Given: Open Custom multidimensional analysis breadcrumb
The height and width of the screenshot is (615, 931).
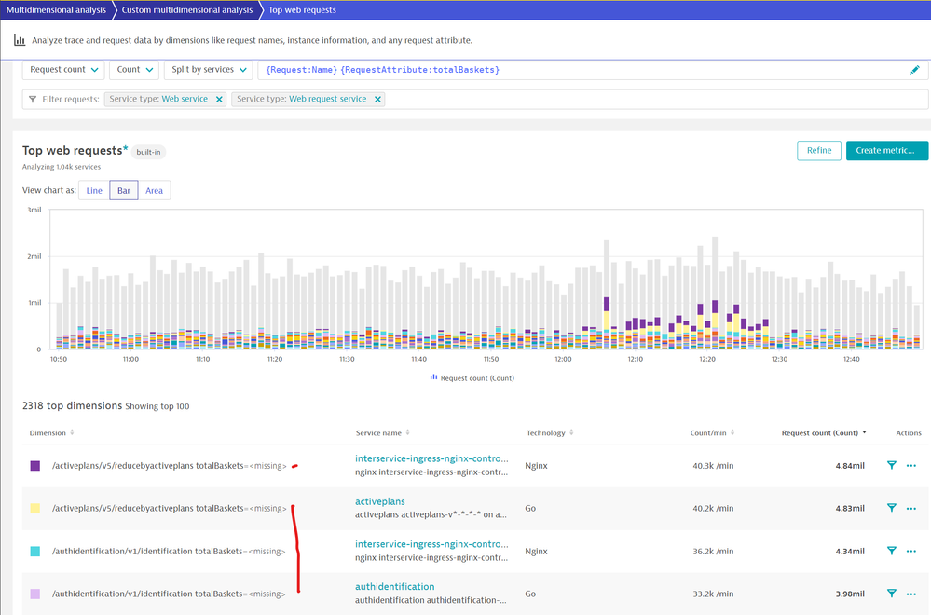Looking at the screenshot, I should 188,10.
